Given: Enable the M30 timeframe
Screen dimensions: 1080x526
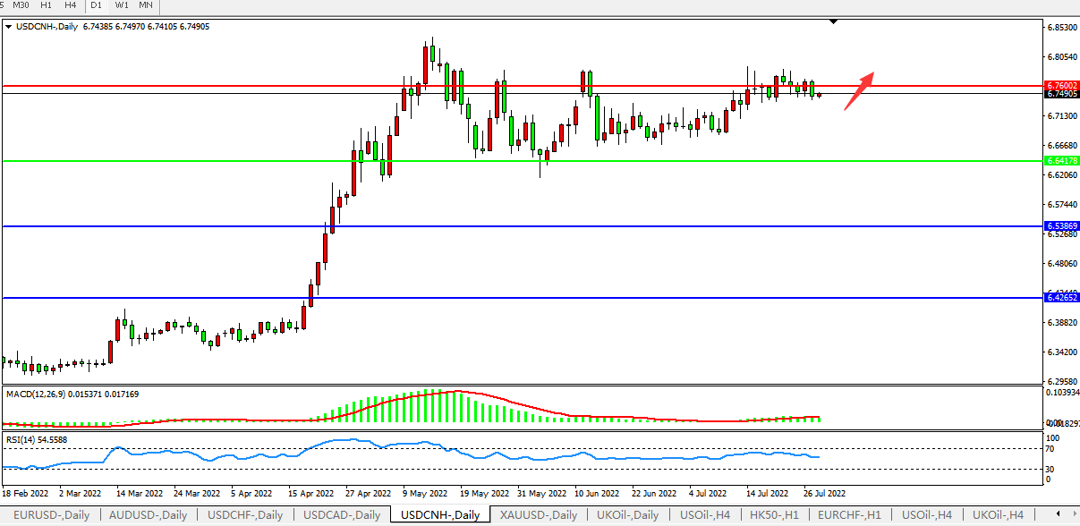Looking at the screenshot, I should (x=21, y=5).
